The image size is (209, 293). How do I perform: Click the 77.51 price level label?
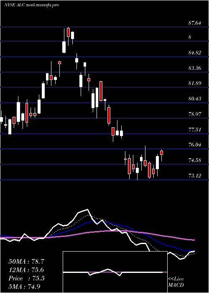pyautogui.click(x=195, y=129)
